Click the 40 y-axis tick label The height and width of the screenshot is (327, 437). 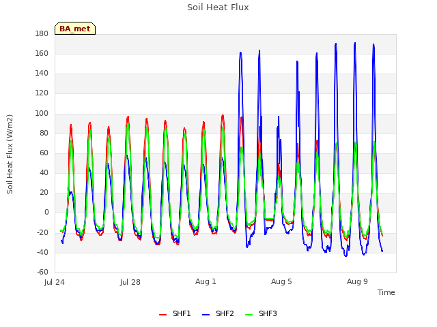[44, 172]
